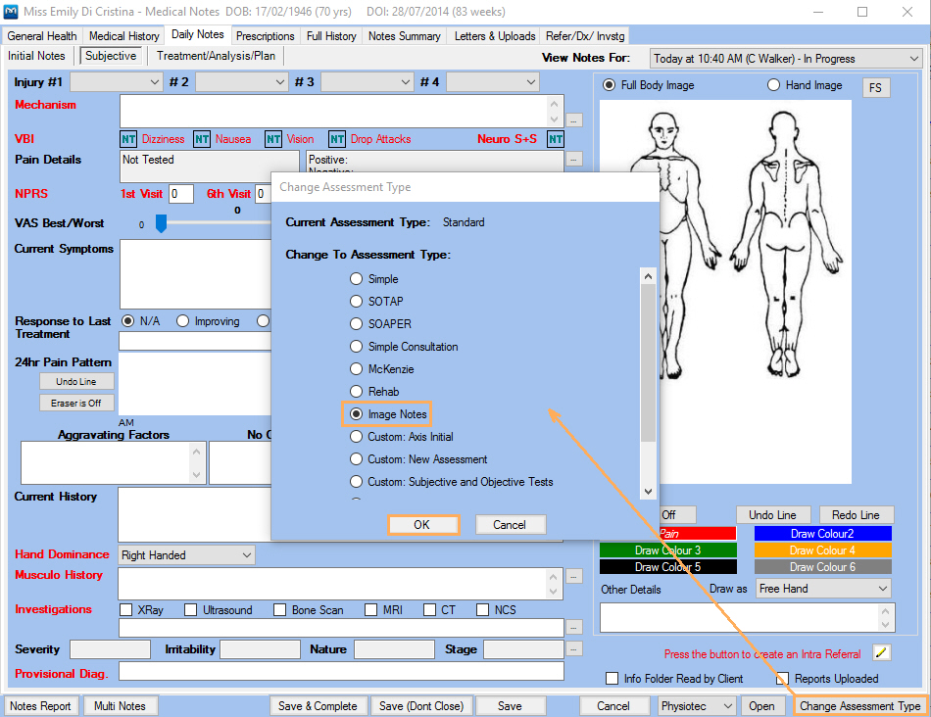Confirm assessment change with OK
Screen dimensions: 931x717
[x=422, y=525]
